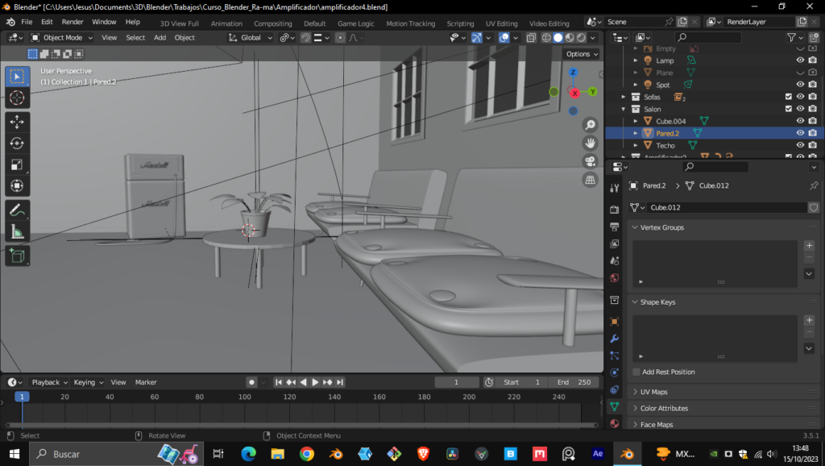The width and height of the screenshot is (825, 466).
Task: Open the Render properties tab
Action: 614,210
